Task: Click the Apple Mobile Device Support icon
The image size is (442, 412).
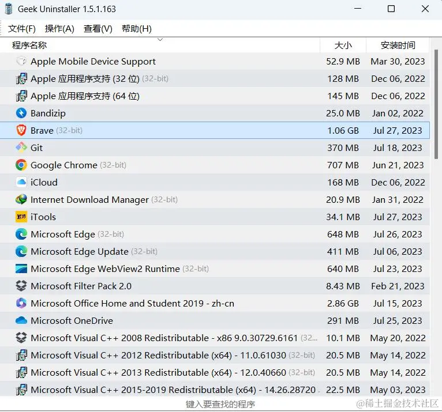Action: click(21, 61)
